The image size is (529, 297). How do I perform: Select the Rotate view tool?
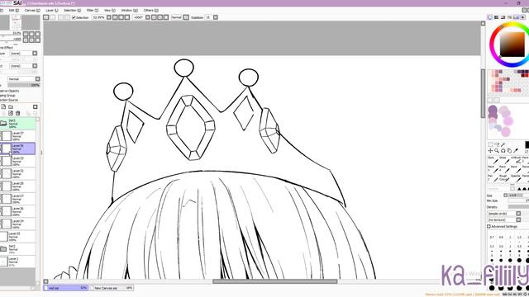503,151
